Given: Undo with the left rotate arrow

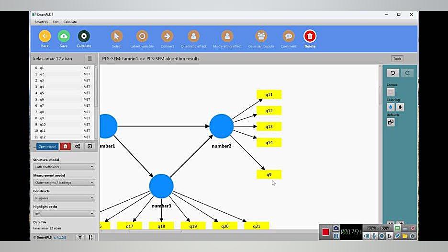Looking at the screenshot, I should coord(393,73).
